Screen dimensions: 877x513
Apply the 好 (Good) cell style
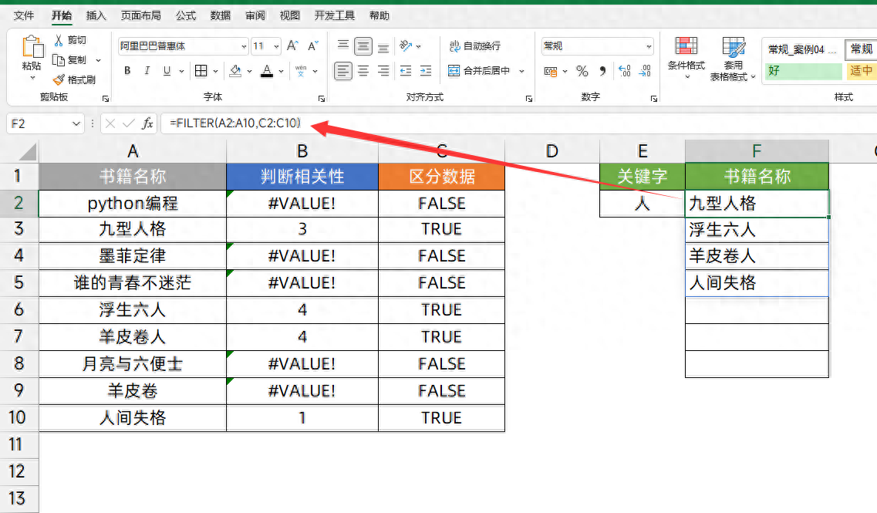tap(803, 71)
